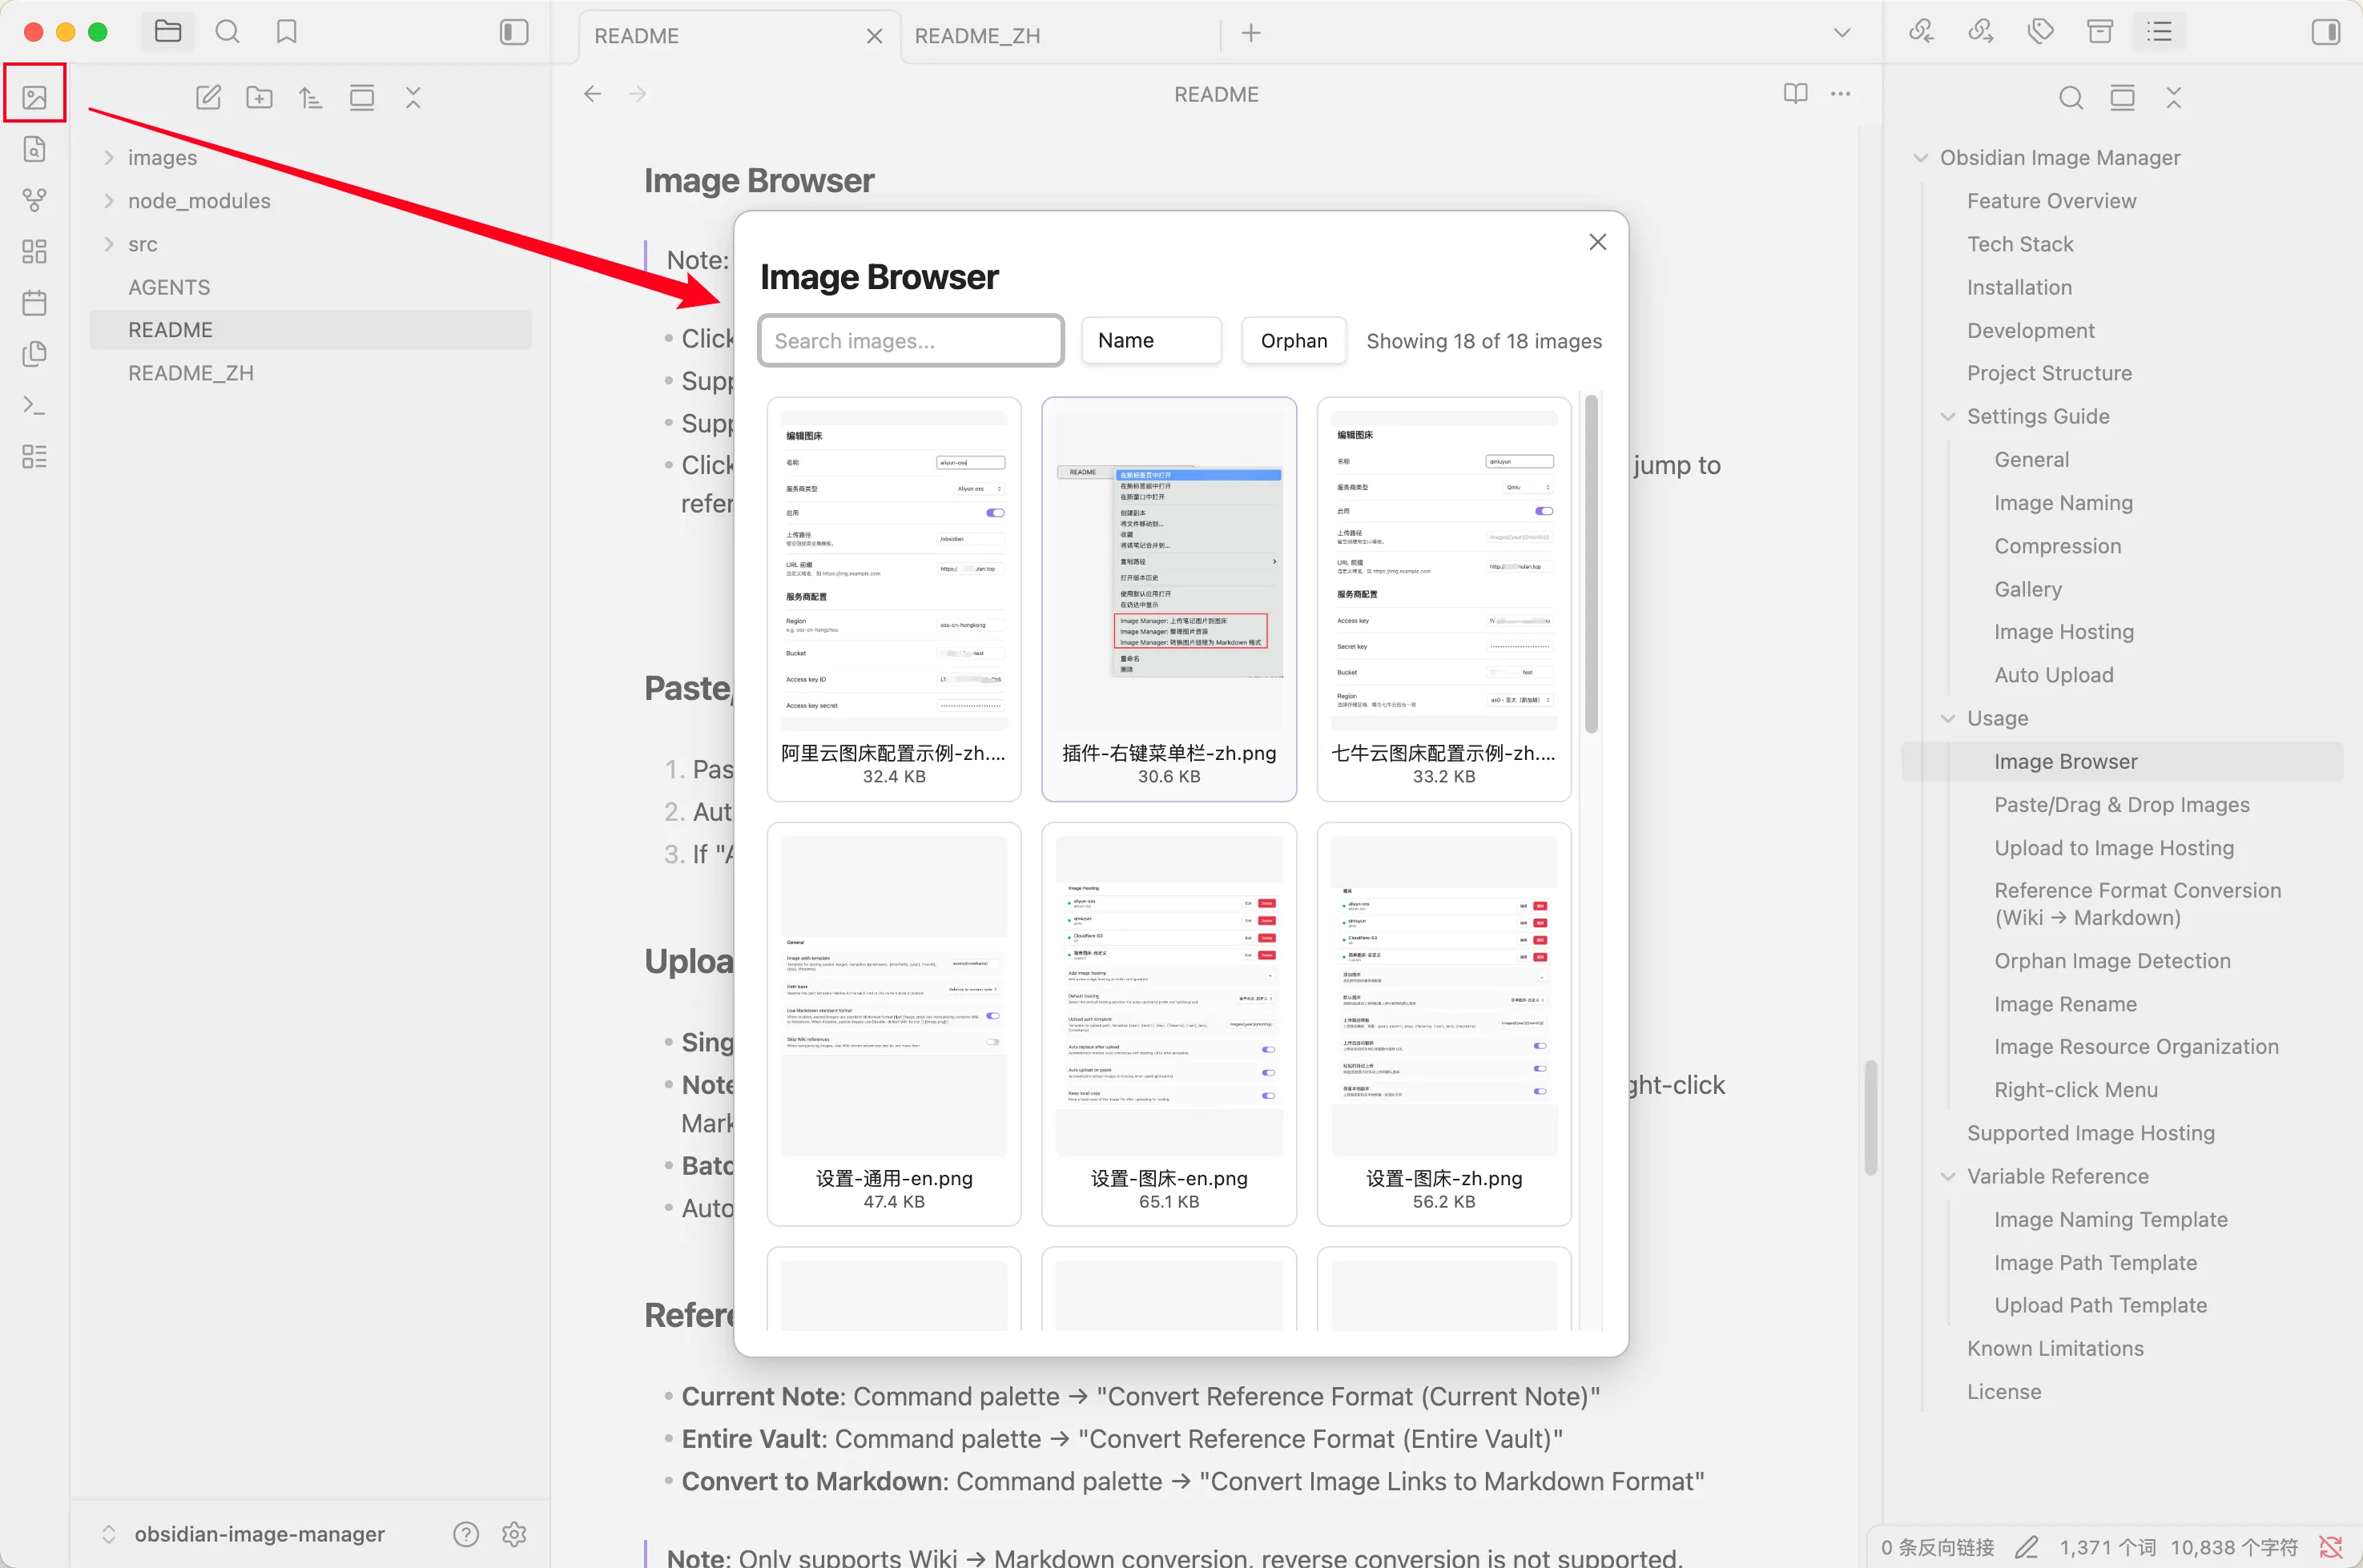The image size is (2363, 1568).
Task: Open the bookmarks pane
Action: click(287, 32)
